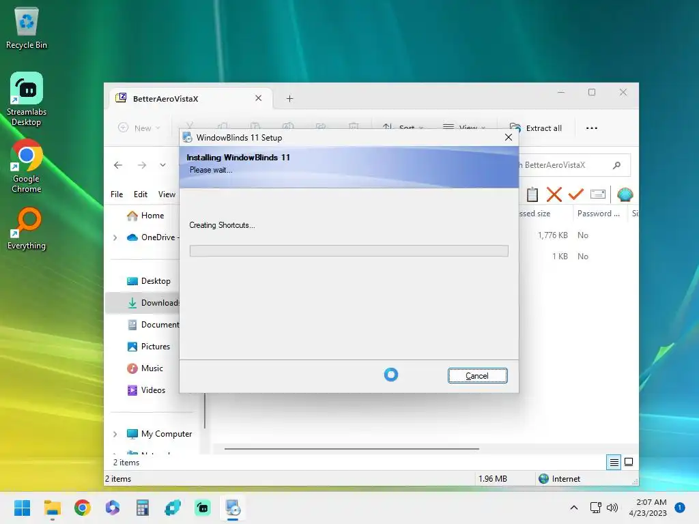Screen dimensions: 699x524
Task: Open Google Chrome desktop shortcut
Action: [27, 166]
